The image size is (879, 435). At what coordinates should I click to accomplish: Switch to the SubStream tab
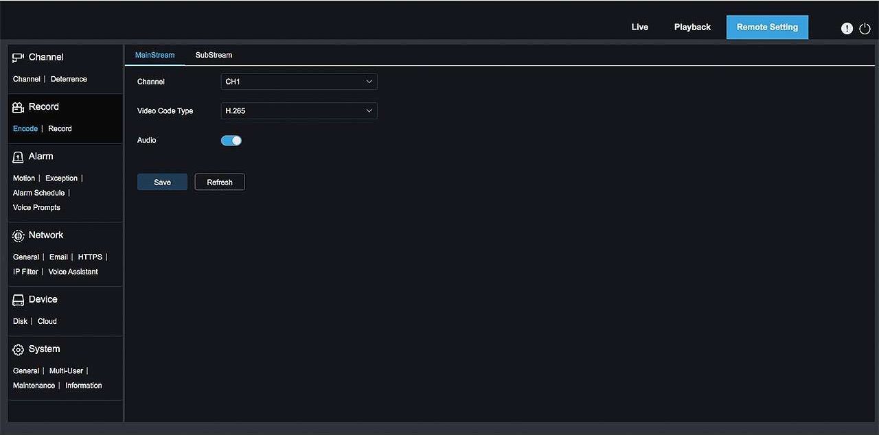[213, 55]
